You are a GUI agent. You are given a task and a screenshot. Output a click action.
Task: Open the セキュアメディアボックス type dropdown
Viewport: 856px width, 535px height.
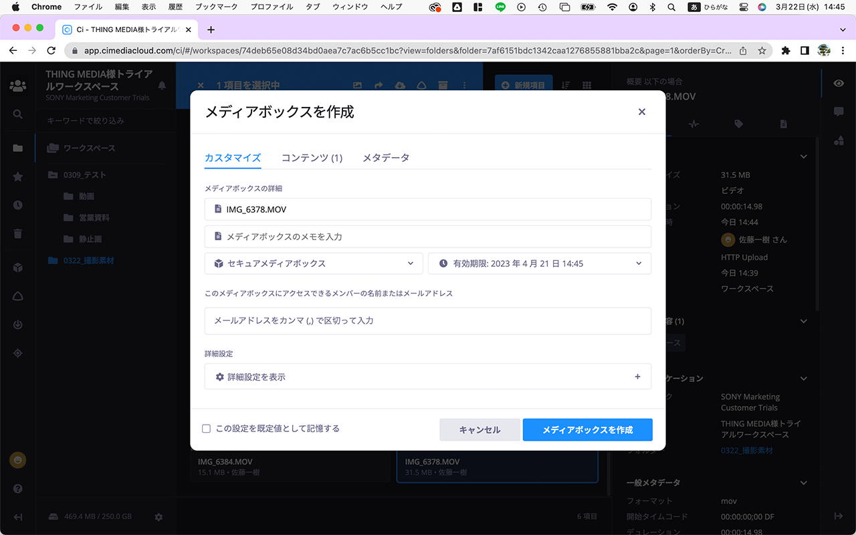tap(314, 263)
